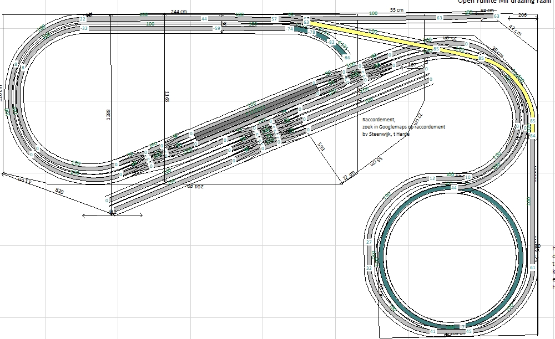Click the rotated "31 cm" label

[x=25, y=181]
